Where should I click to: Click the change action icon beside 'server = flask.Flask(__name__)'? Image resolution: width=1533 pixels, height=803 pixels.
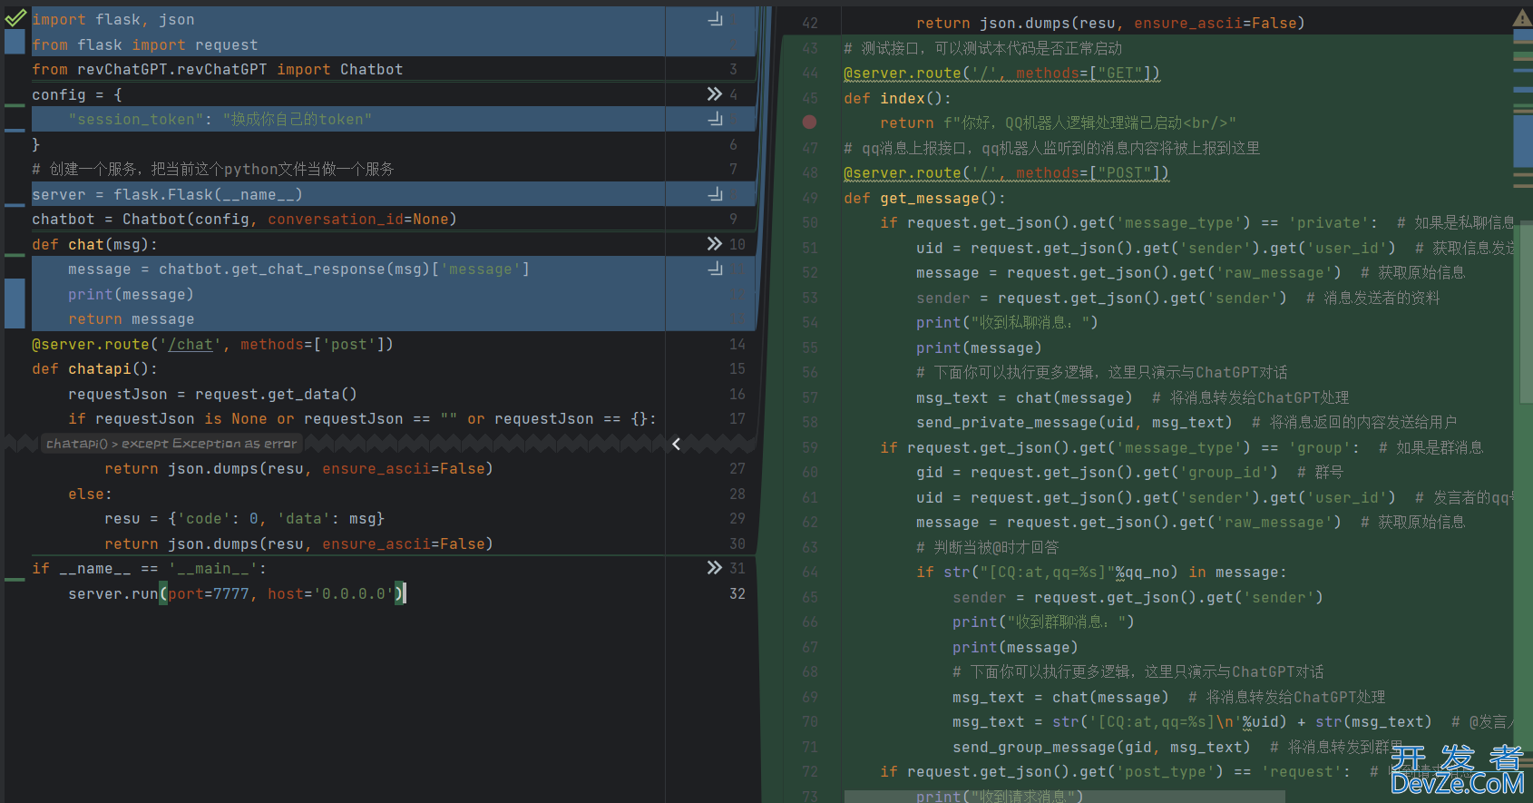coord(716,194)
